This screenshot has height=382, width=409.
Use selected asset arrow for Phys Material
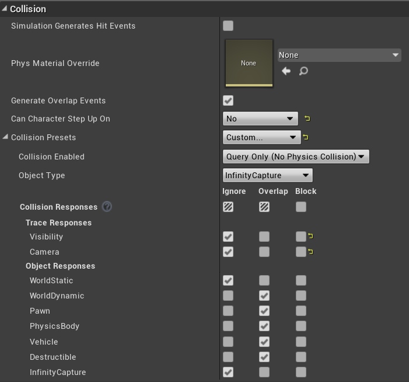tap(286, 71)
